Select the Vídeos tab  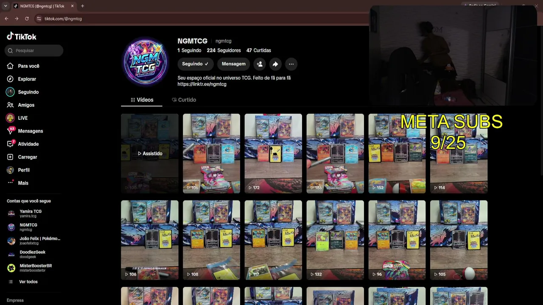[x=142, y=100]
